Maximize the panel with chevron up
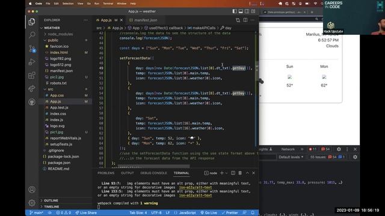385x216 pixels. click(x=247, y=173)
